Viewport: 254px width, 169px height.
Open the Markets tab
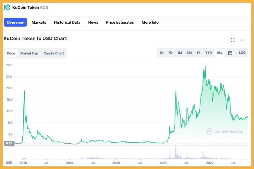(x=39, y=22)
